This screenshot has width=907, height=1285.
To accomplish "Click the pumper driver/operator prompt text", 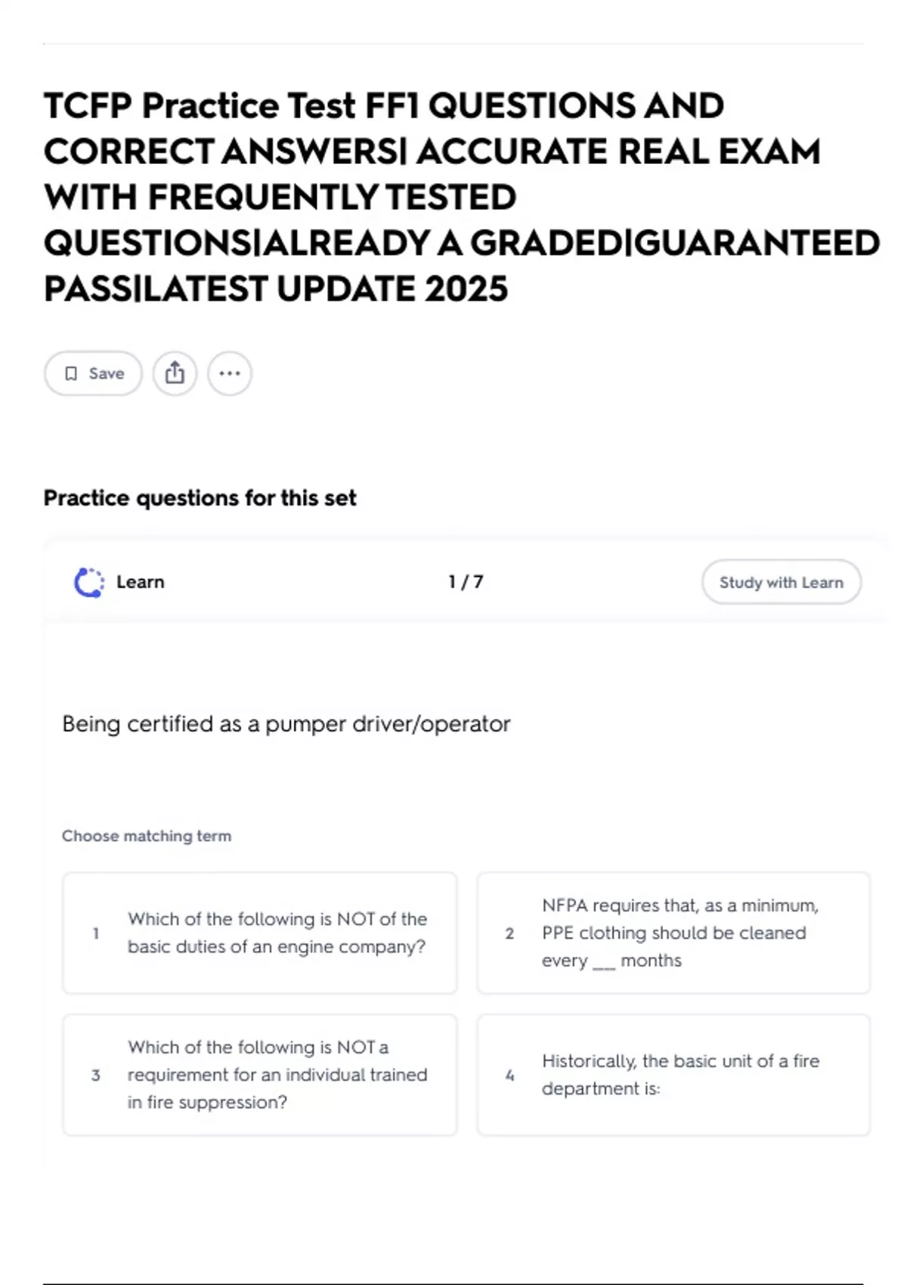I will [286, 724].
